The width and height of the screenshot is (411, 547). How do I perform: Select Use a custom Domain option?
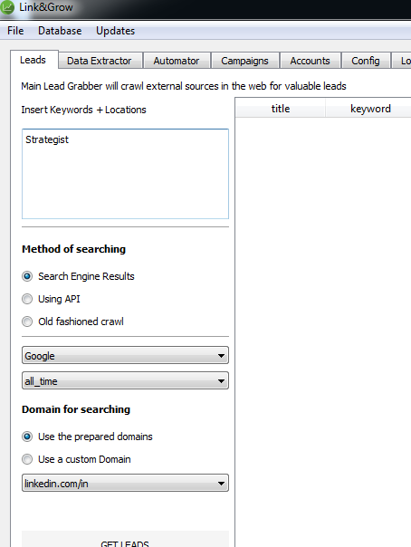point(27,459)
